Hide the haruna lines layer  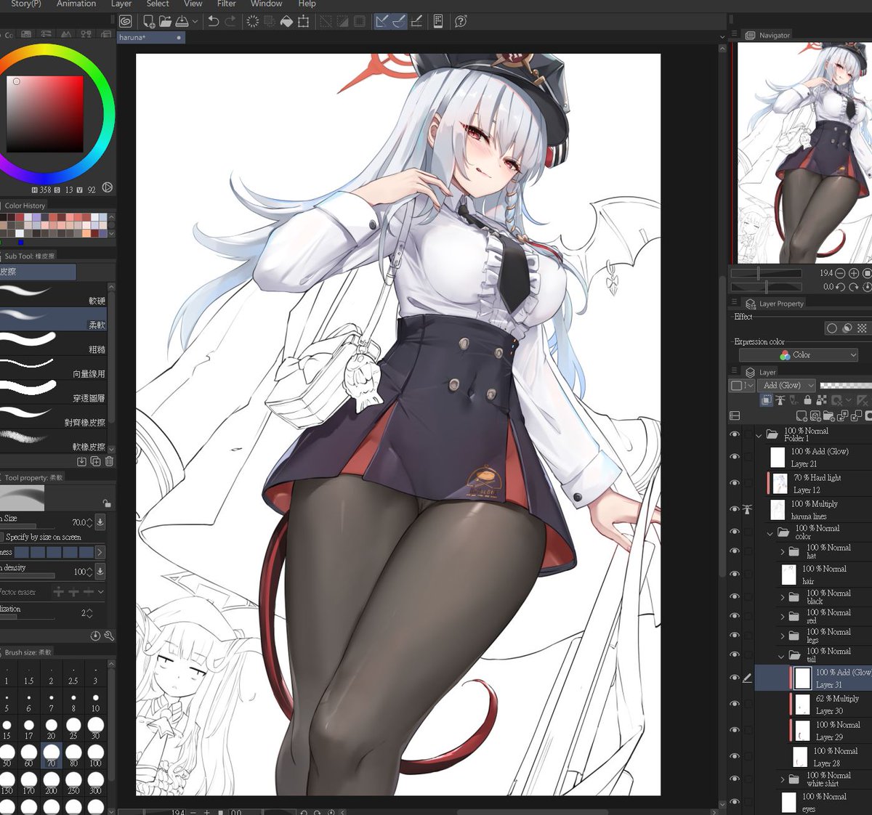pos(734,509)
